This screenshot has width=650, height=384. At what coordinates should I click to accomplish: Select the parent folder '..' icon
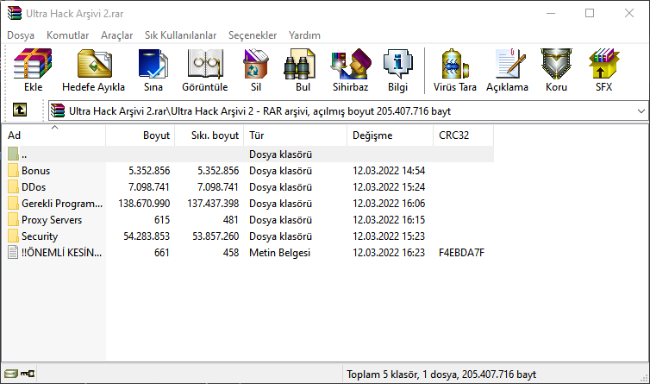[13, 154]
